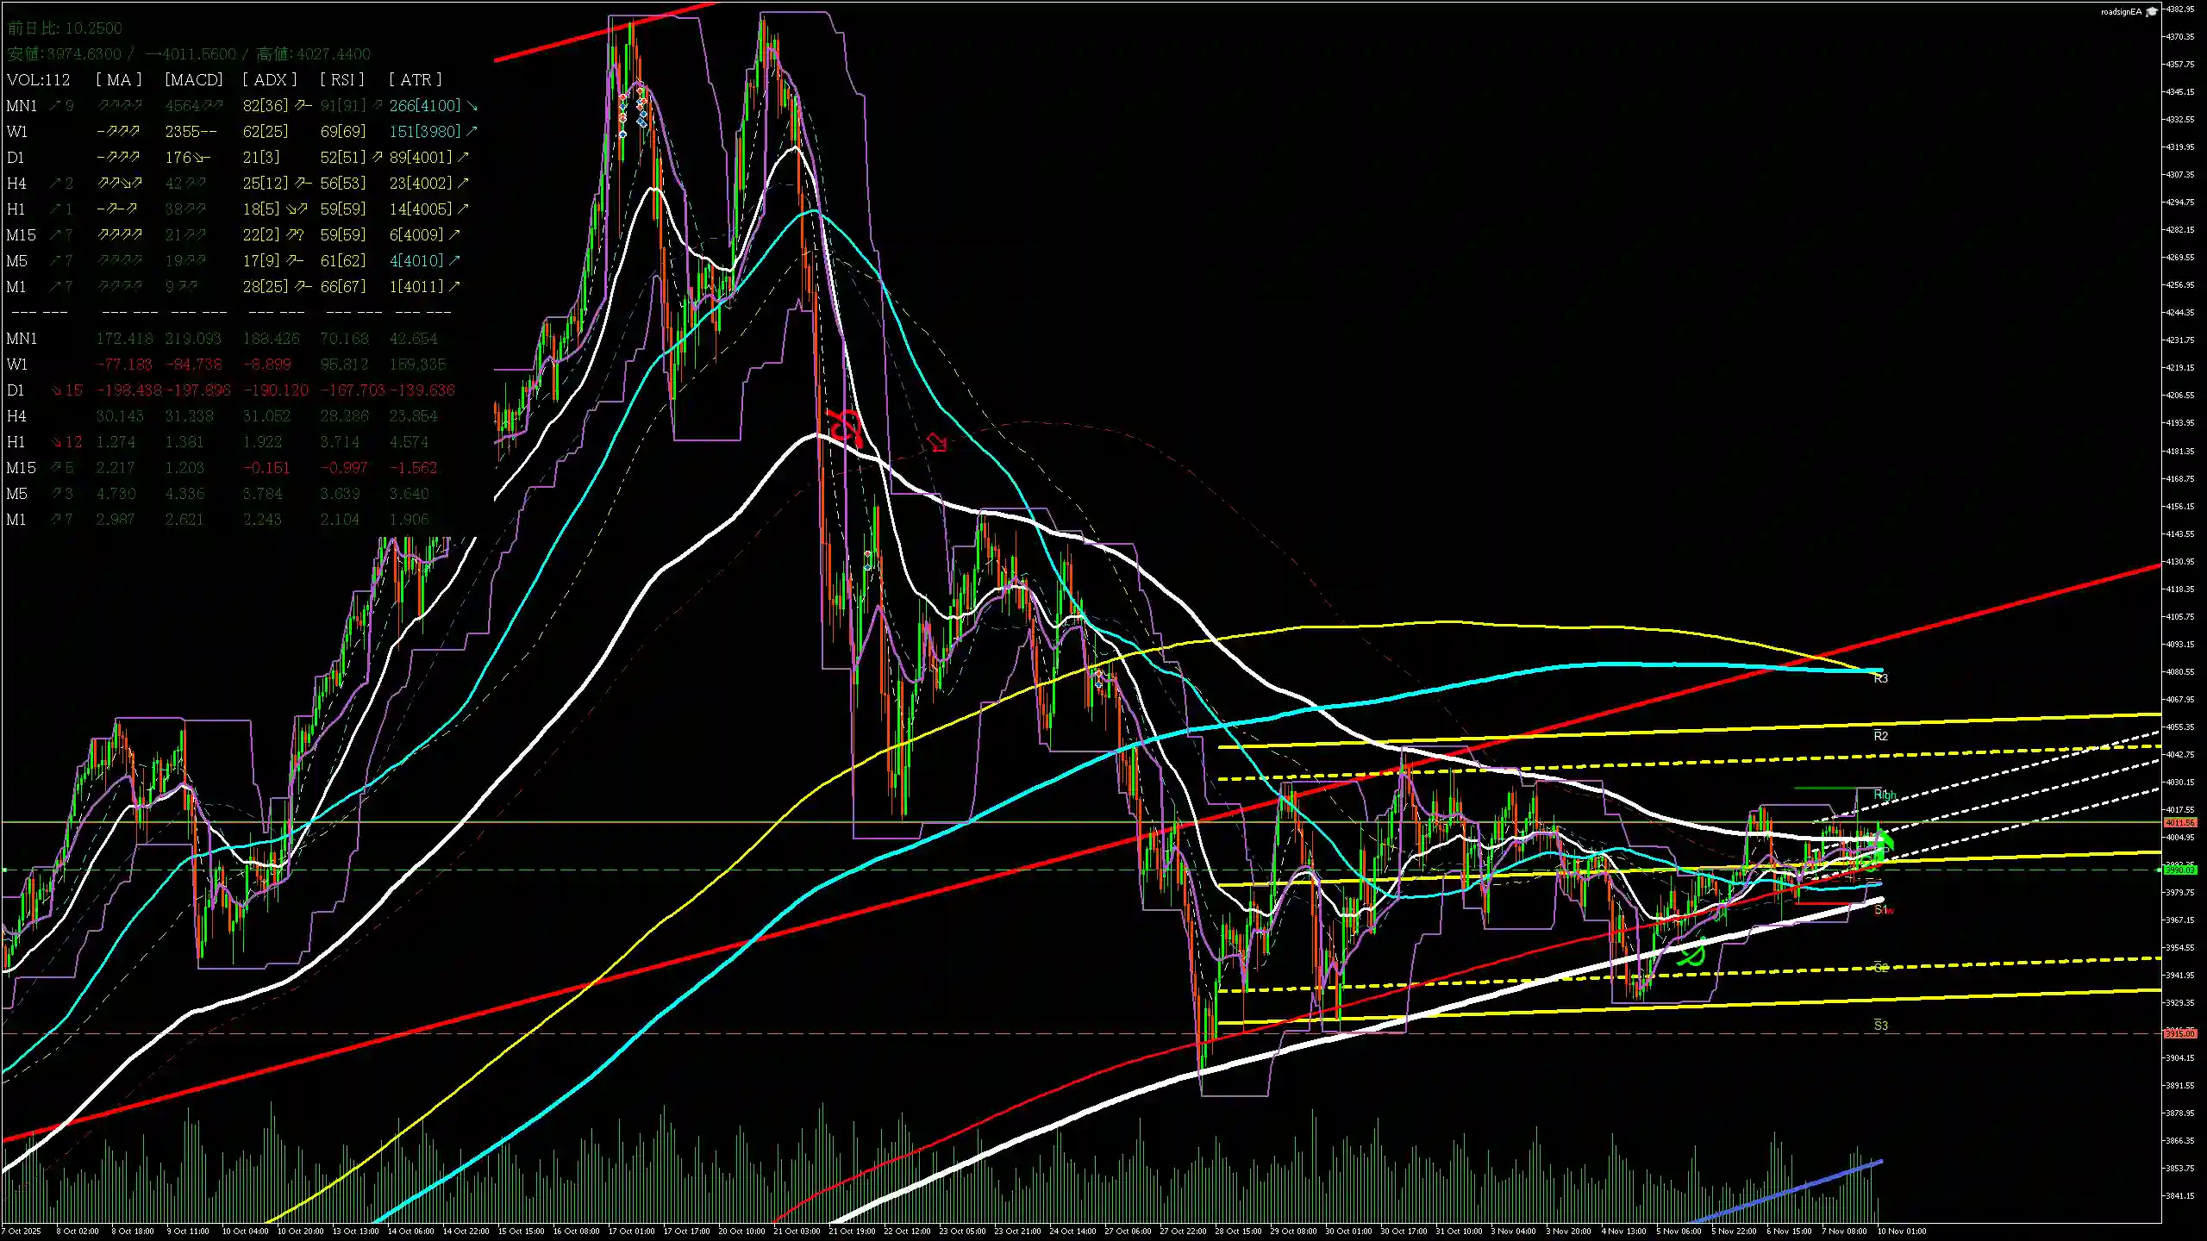
Task: Select the 3915.00 price tag on axis
Action: (2179, 1033)
